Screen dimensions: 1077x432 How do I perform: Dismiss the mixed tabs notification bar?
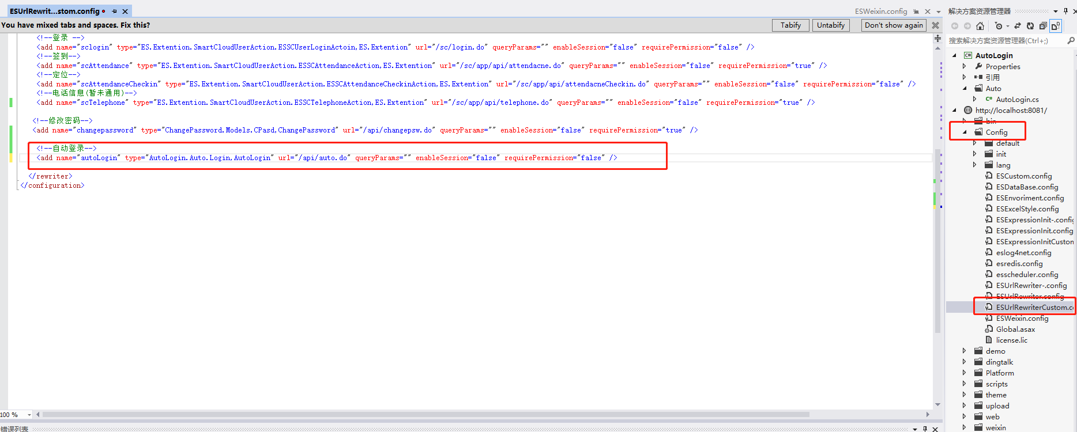click(x=935, y=25)
